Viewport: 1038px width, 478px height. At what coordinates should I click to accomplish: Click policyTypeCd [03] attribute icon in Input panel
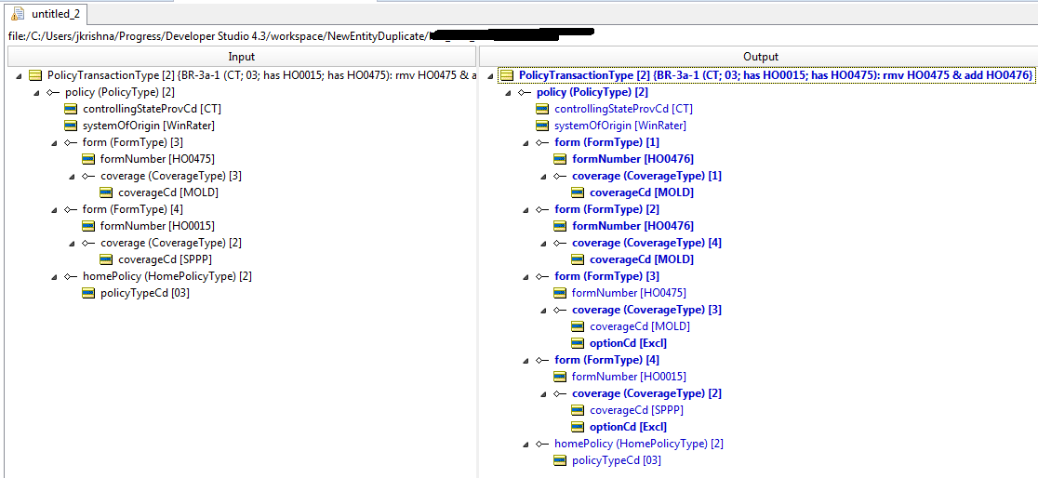point(88,293)
